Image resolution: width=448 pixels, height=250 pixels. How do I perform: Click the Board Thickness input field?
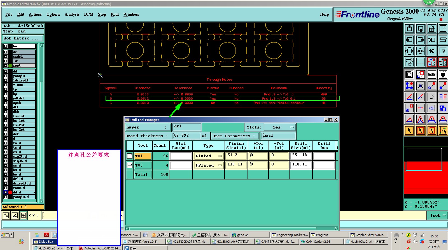point(186,136)
